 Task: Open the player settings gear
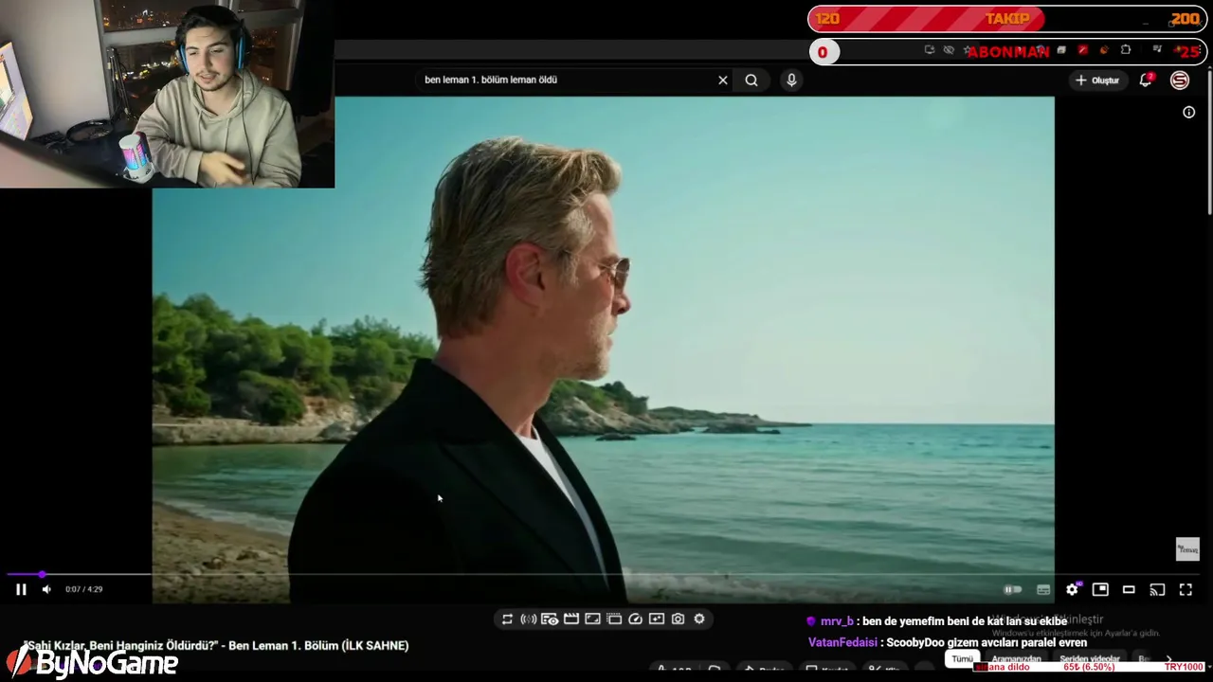point(1072,589)
